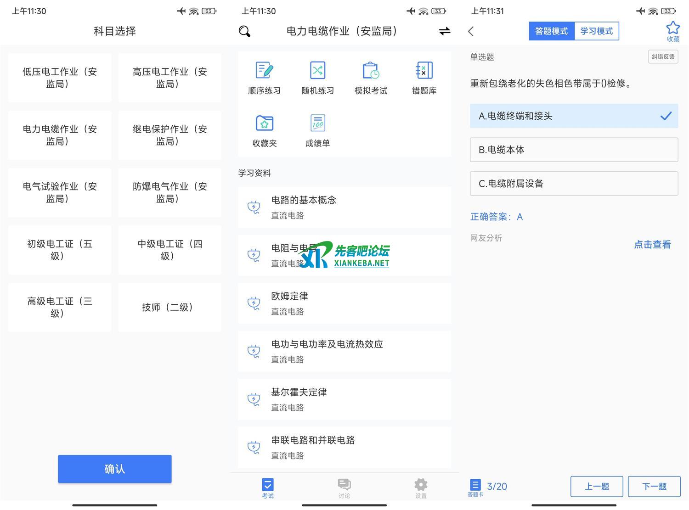Select answer option B.电缆本体
The width and height of the screenshot is (689, 510).
[x=574, y=150]
